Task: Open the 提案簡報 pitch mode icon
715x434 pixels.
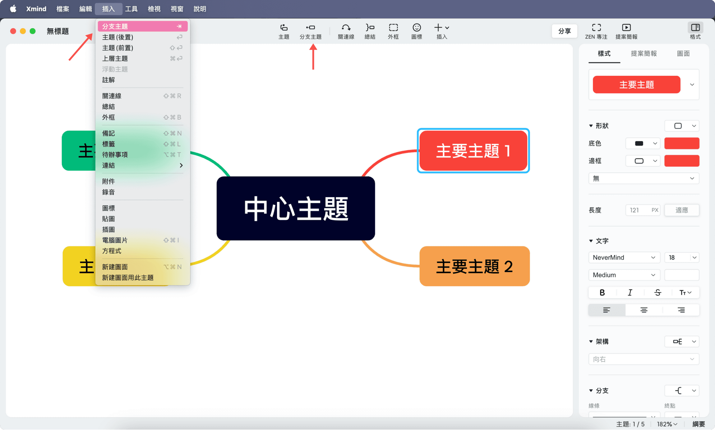Action: [626, 31]
